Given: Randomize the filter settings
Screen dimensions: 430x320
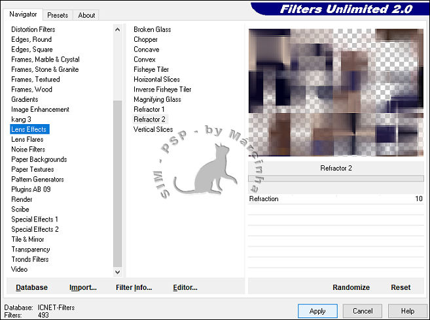Looking at the screenshot, I should tap(351, 287).
